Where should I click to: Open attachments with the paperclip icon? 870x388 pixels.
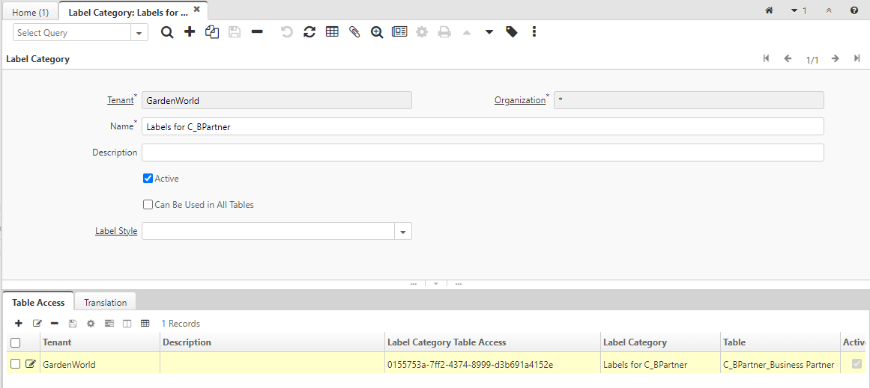point(354,32)
